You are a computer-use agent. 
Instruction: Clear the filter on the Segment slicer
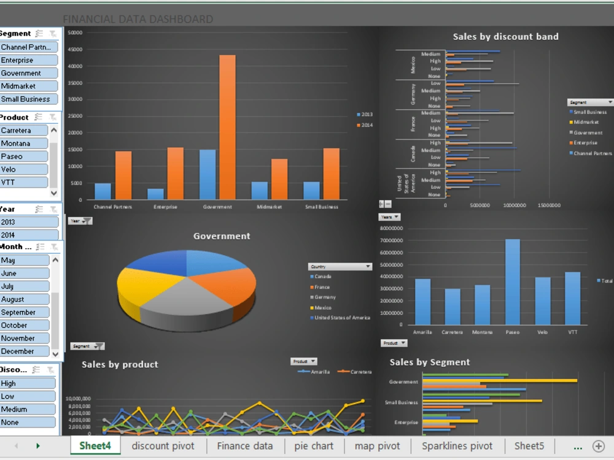52,34
